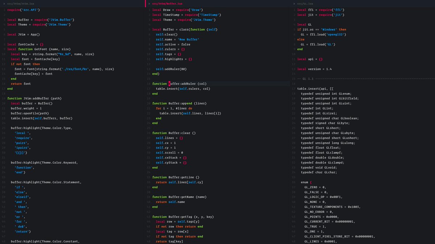Click the buffer.weight = 1 line
This screenshot has height=244, width=435.
26,108
